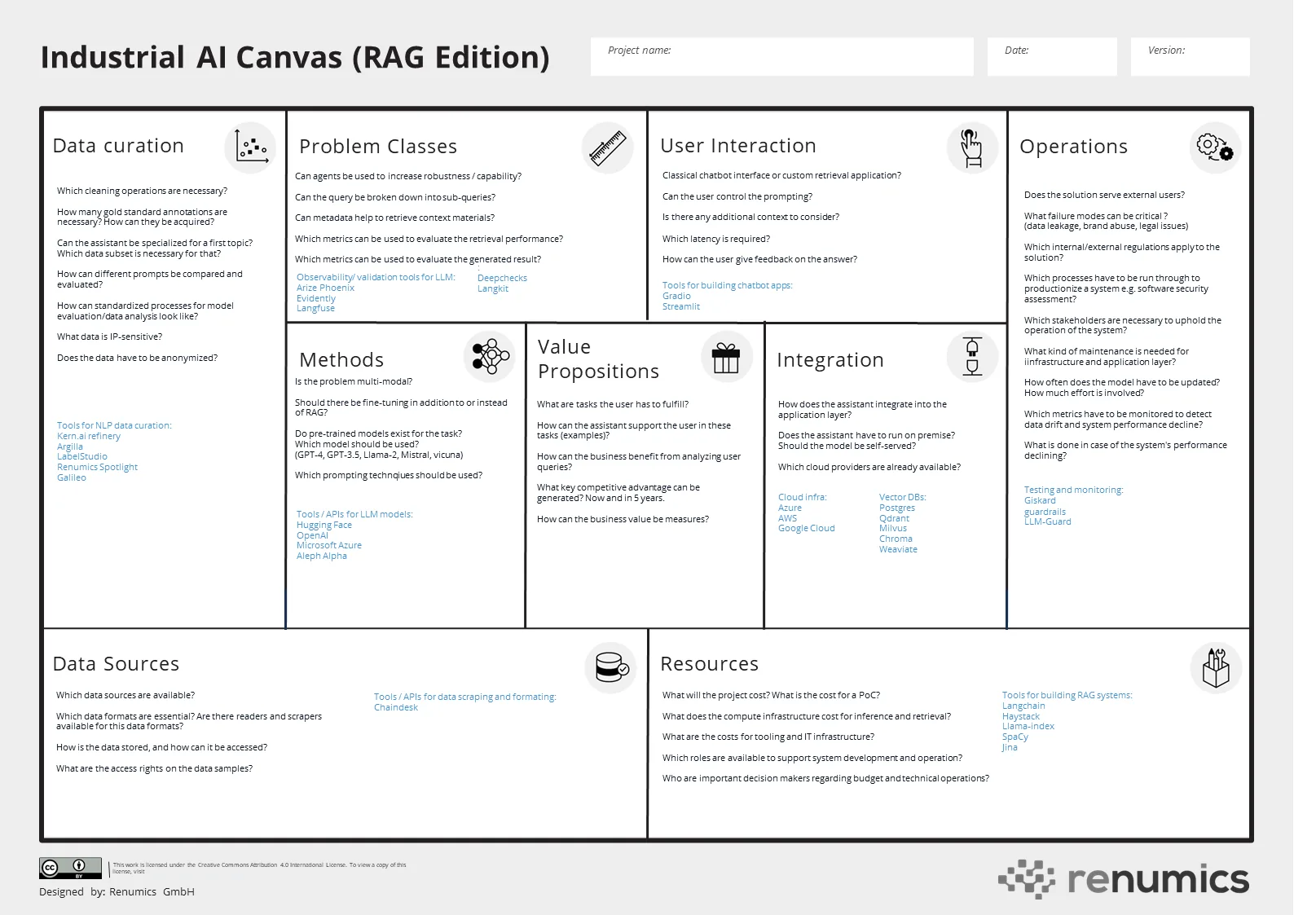The height and width of the screenshot is (915, 1294).
Task: Open the LabelStudio link
Action: (x=82, y=456)
